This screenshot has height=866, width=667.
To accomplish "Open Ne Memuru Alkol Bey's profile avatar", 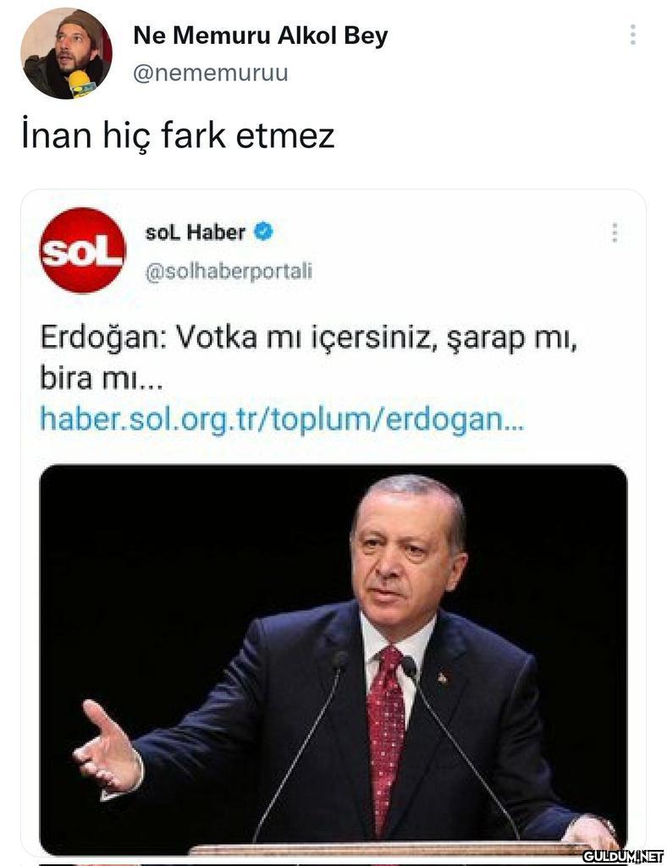I will [x=66, y=53].
